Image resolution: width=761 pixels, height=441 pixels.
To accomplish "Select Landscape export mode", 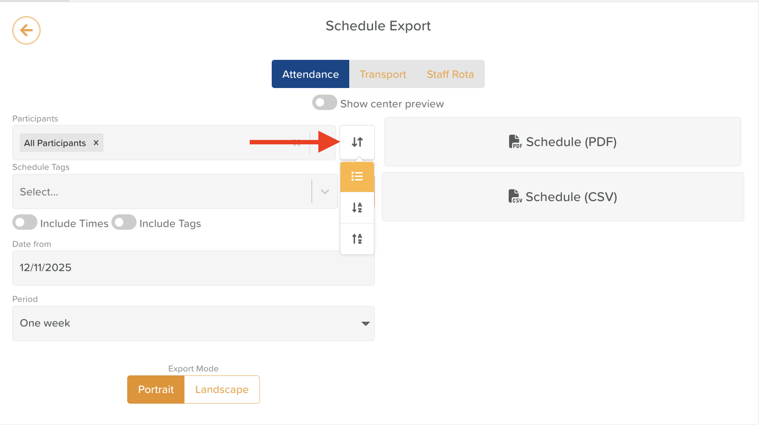I will [222, 390].
